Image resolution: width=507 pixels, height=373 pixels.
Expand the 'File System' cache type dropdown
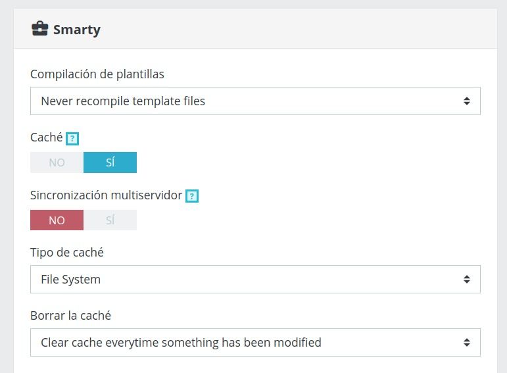255,279
